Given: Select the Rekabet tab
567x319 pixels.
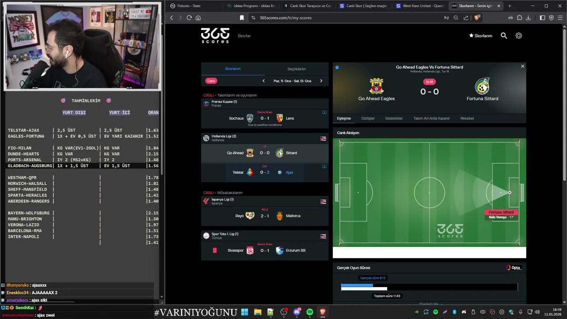Looking at the screenshot, I should point(467,118).
